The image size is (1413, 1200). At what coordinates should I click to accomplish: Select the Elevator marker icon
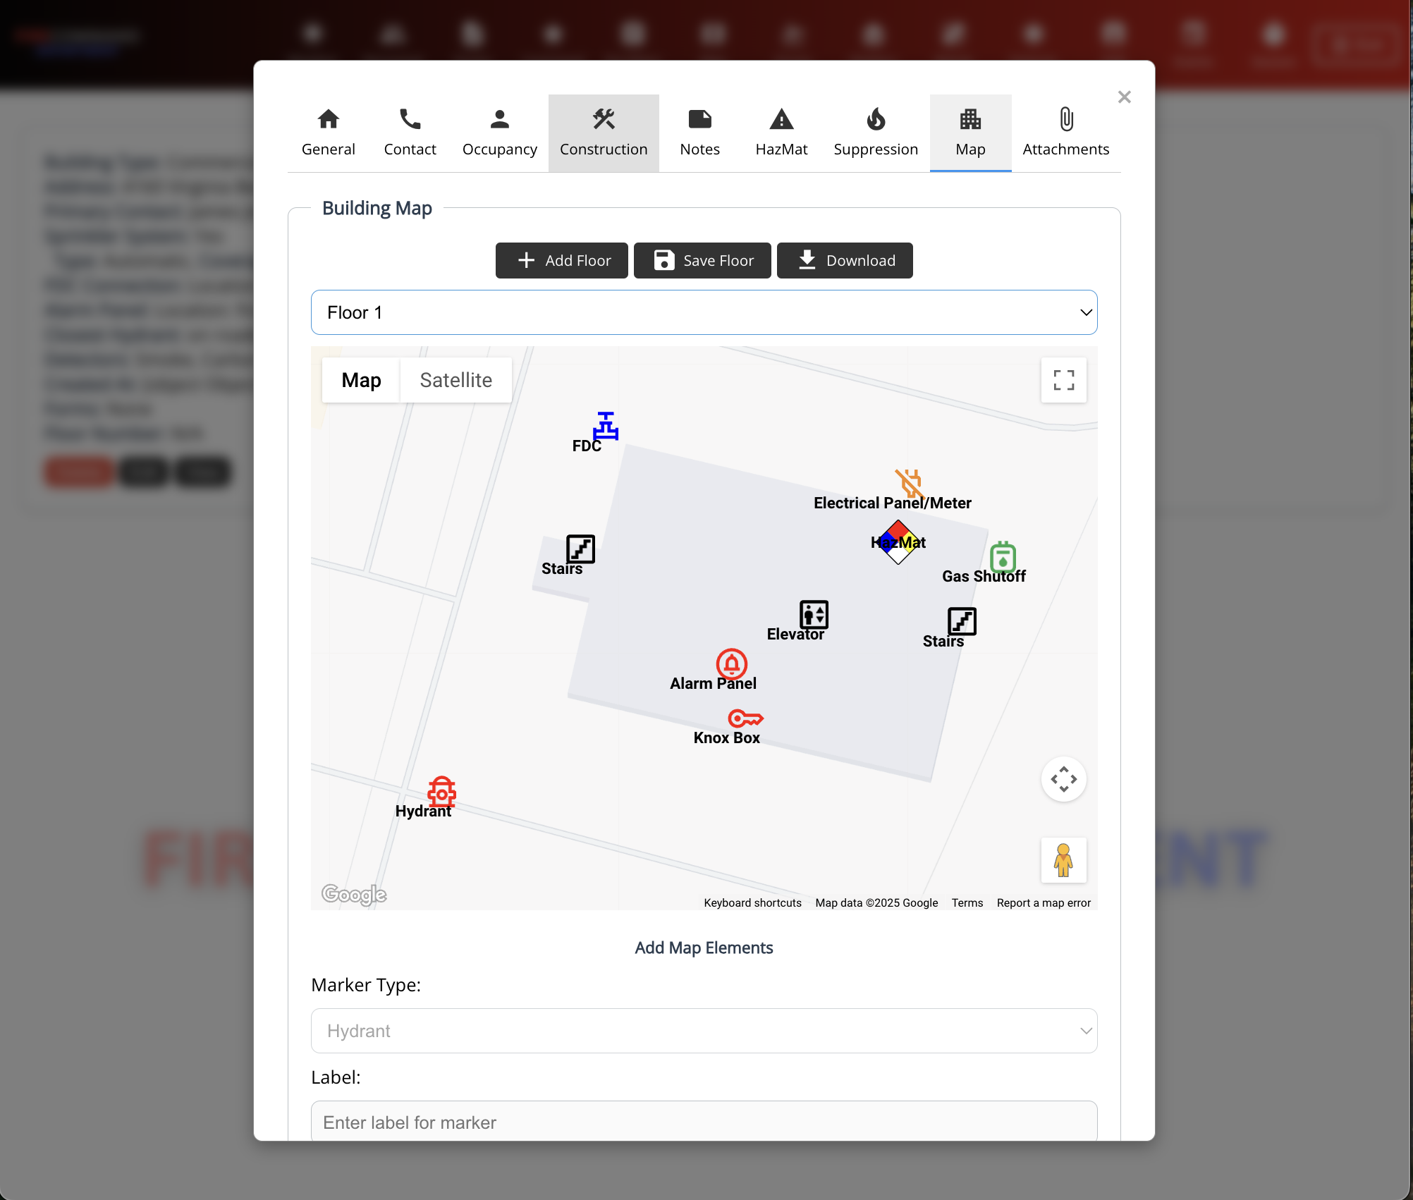coord(814,614)
